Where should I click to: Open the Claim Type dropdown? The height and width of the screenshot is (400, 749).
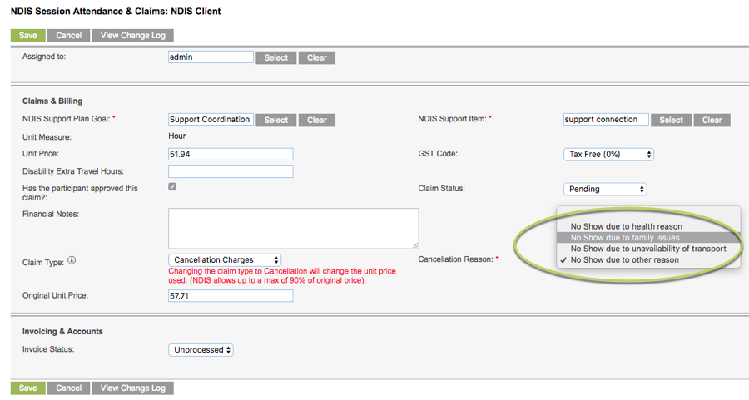[225, 260]
